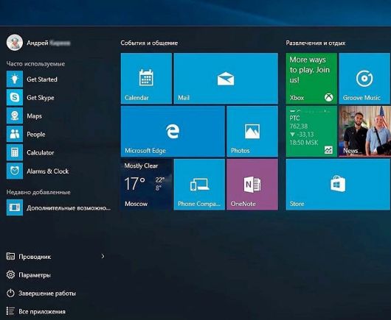The height and width of the screenshot is (320, 391).
Task: Expand the Проводник jump list arrow
Action: [x=103, y=256]
